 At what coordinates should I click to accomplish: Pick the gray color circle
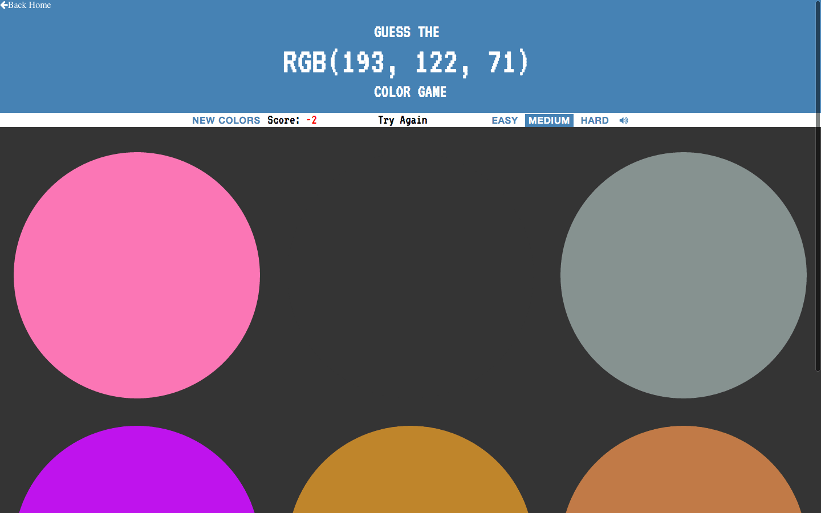684,275
